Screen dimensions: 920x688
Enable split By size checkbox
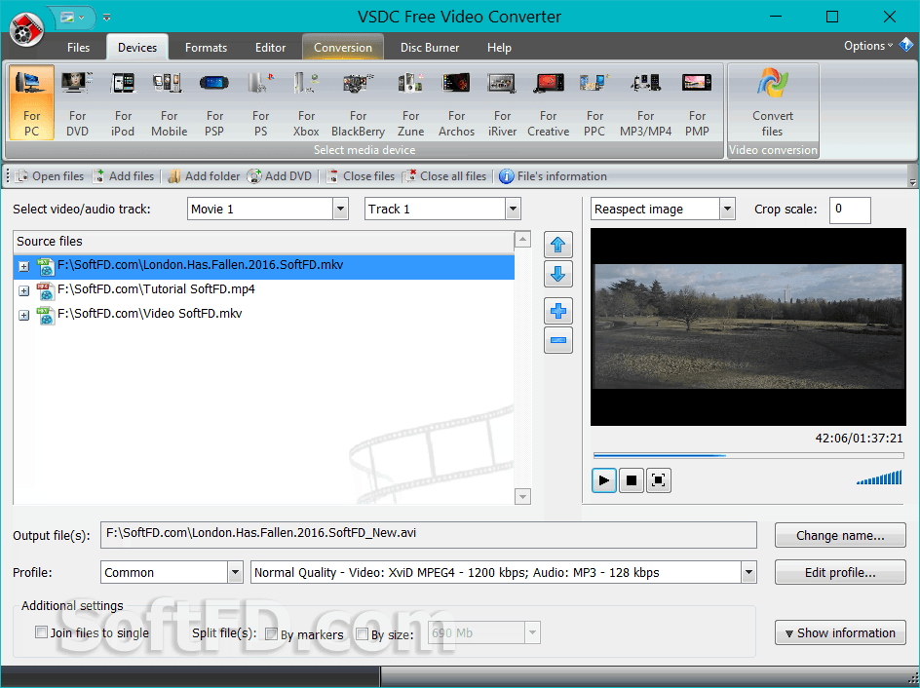(x=362, y=634)
